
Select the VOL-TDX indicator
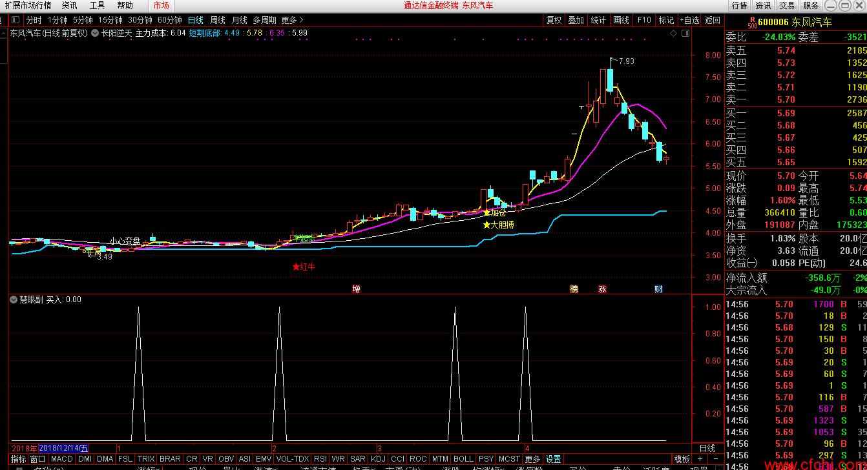coord(293,459)
